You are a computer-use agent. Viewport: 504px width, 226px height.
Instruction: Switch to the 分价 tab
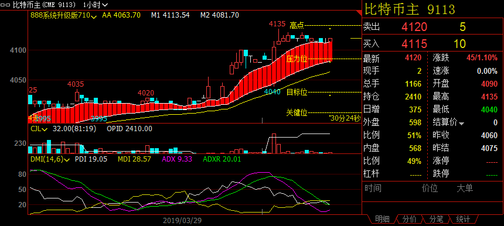click(409, 219)
